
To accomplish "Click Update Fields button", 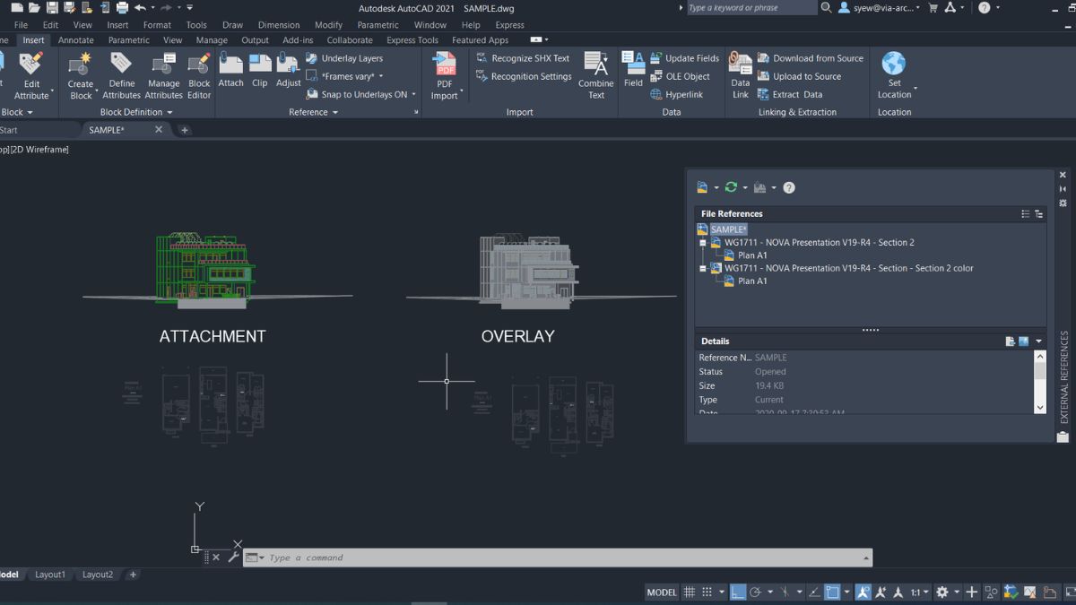I will pyautogui.click(x=685, y=58).
